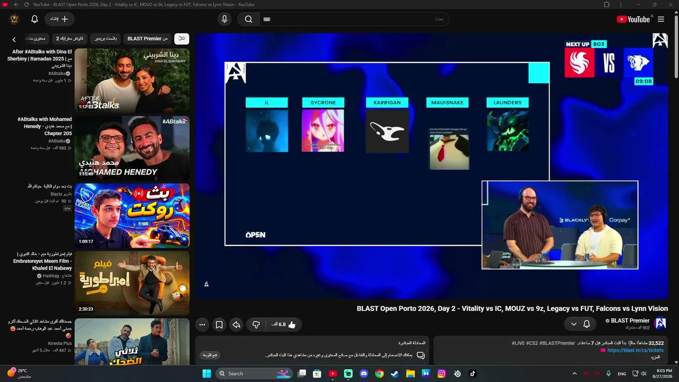Open more actions three-dot menu under video
The image size is (679, 382).
(x=202, y=324)
